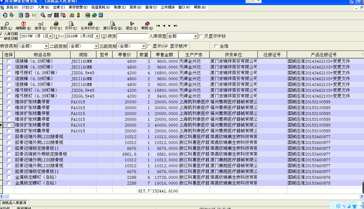Viewport: 364px width, 209px height.
Task: Open the 选项 options icon
Action: coord(40,24)
